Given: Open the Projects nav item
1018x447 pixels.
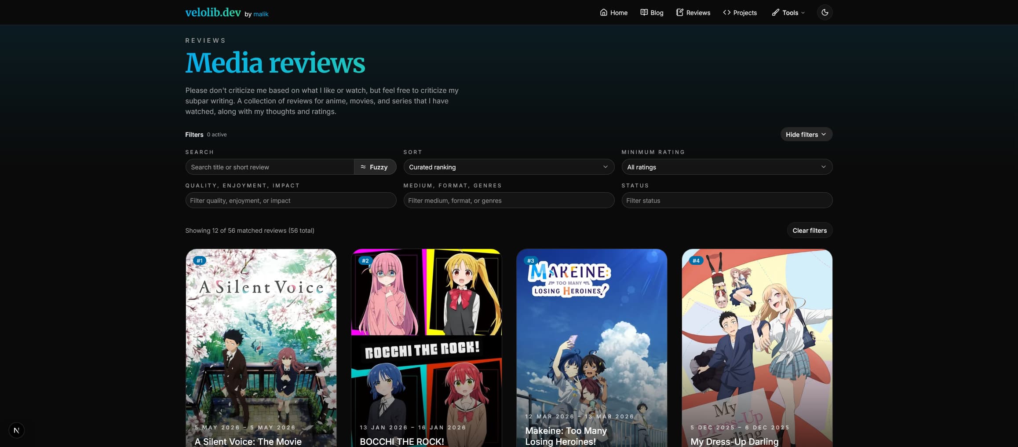Looking at the screenshot, I should tap(740, 12).
